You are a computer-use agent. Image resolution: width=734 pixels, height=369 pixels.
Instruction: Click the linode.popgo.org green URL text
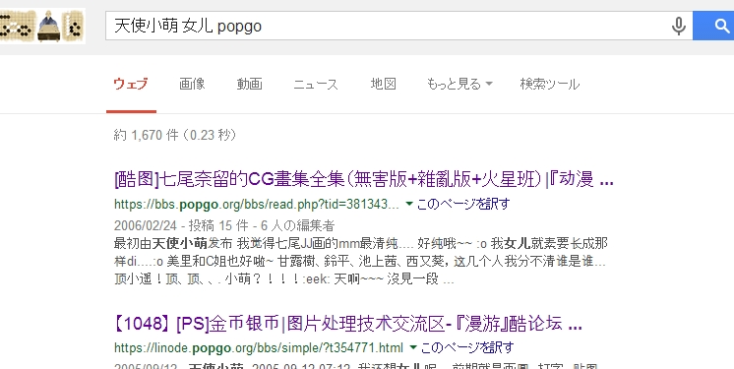(259, 348)
